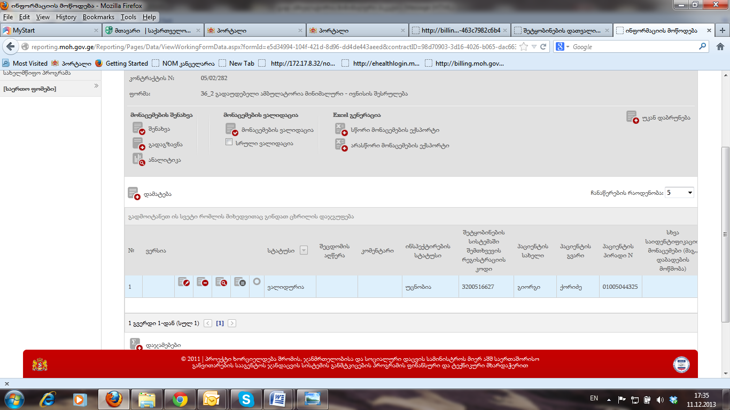The height and width of the screenshot is (410, 730).
Task: Click the view details magnifier icon in row 1
Action: [221, 282]
